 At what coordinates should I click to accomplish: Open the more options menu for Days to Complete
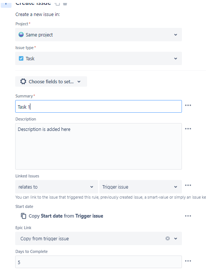point(188,261)
